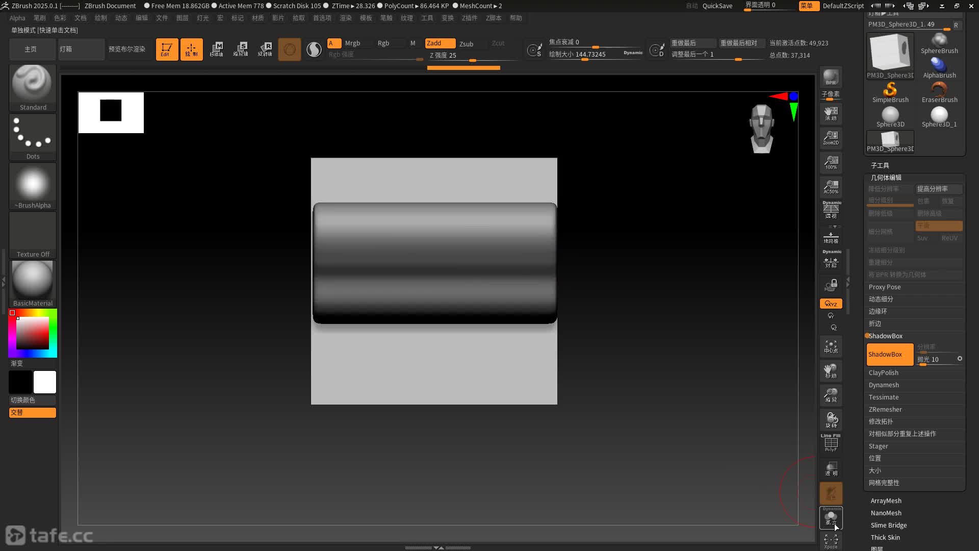Open the 材质 menu
Viewport: 979px width, 551px height.
[258, 18]
